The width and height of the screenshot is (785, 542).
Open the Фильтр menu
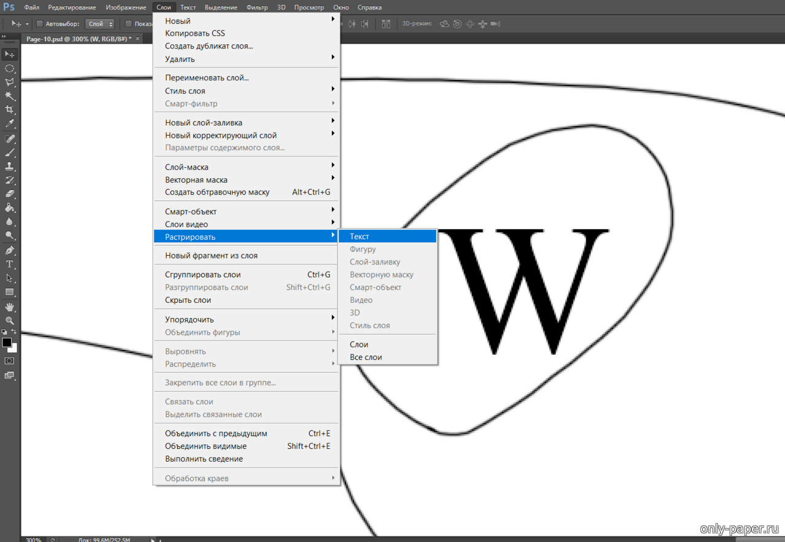point(257,7)
